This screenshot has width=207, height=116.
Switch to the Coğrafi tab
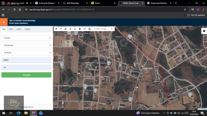27,29
